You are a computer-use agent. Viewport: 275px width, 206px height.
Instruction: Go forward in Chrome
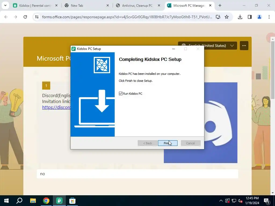(x=16, y=17)
